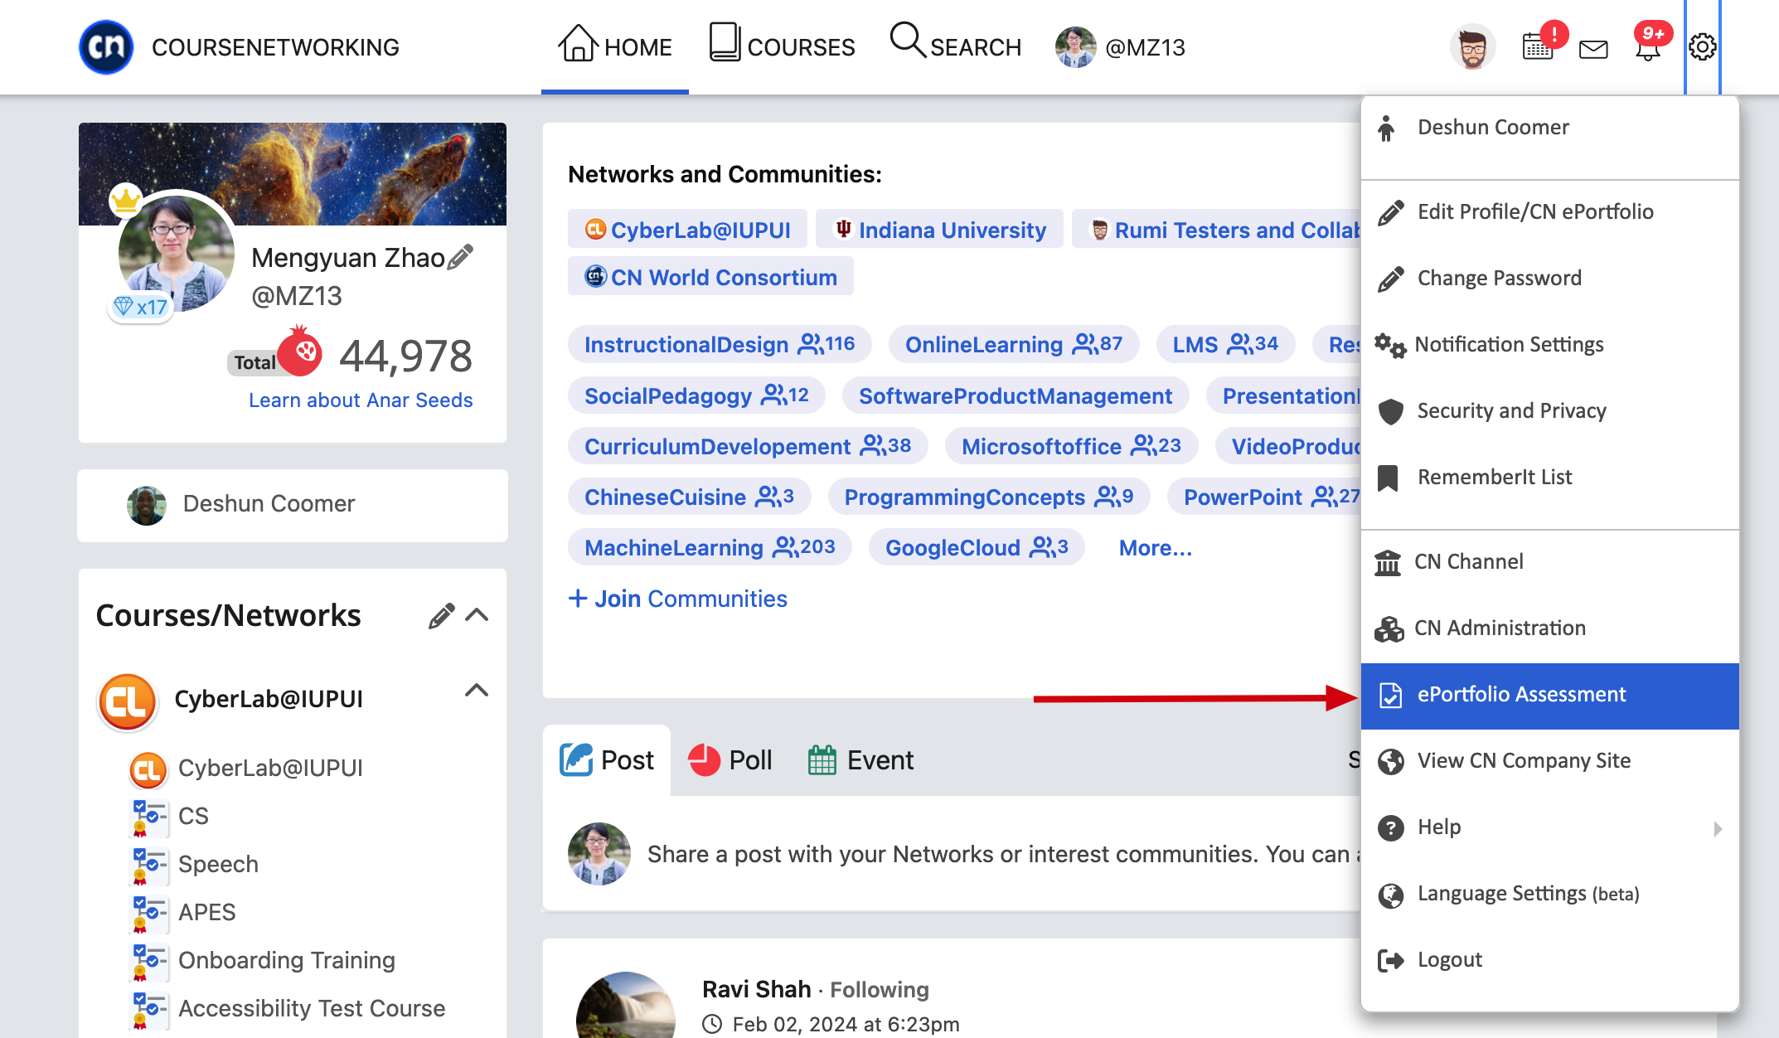Image resolution: width=1779 pixels, height=1038 pixels.
Task: Open the ChineseCuisine community
Action: tap(689, 497)
